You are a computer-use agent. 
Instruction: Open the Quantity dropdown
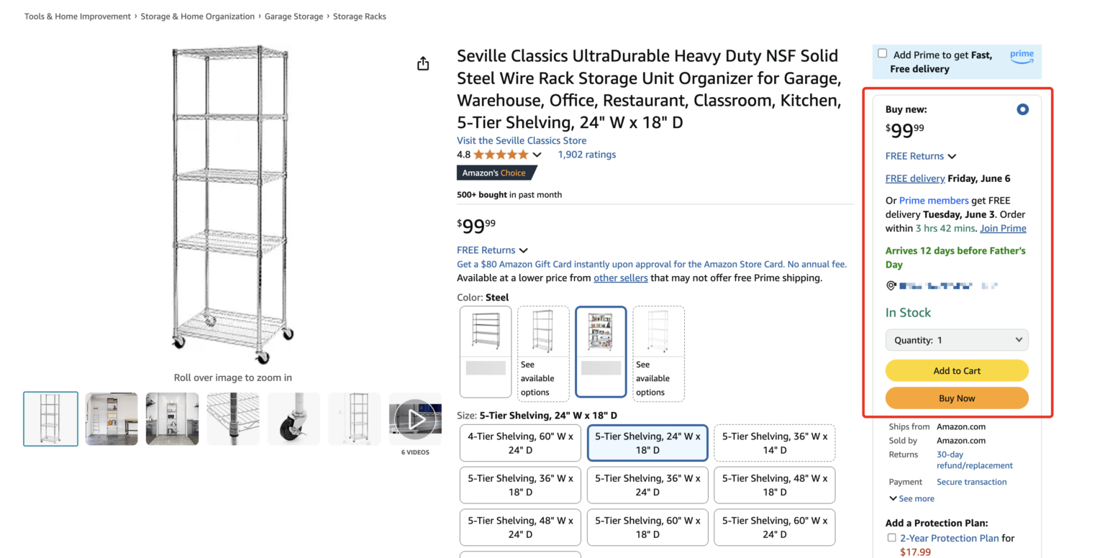pos(957,339)
